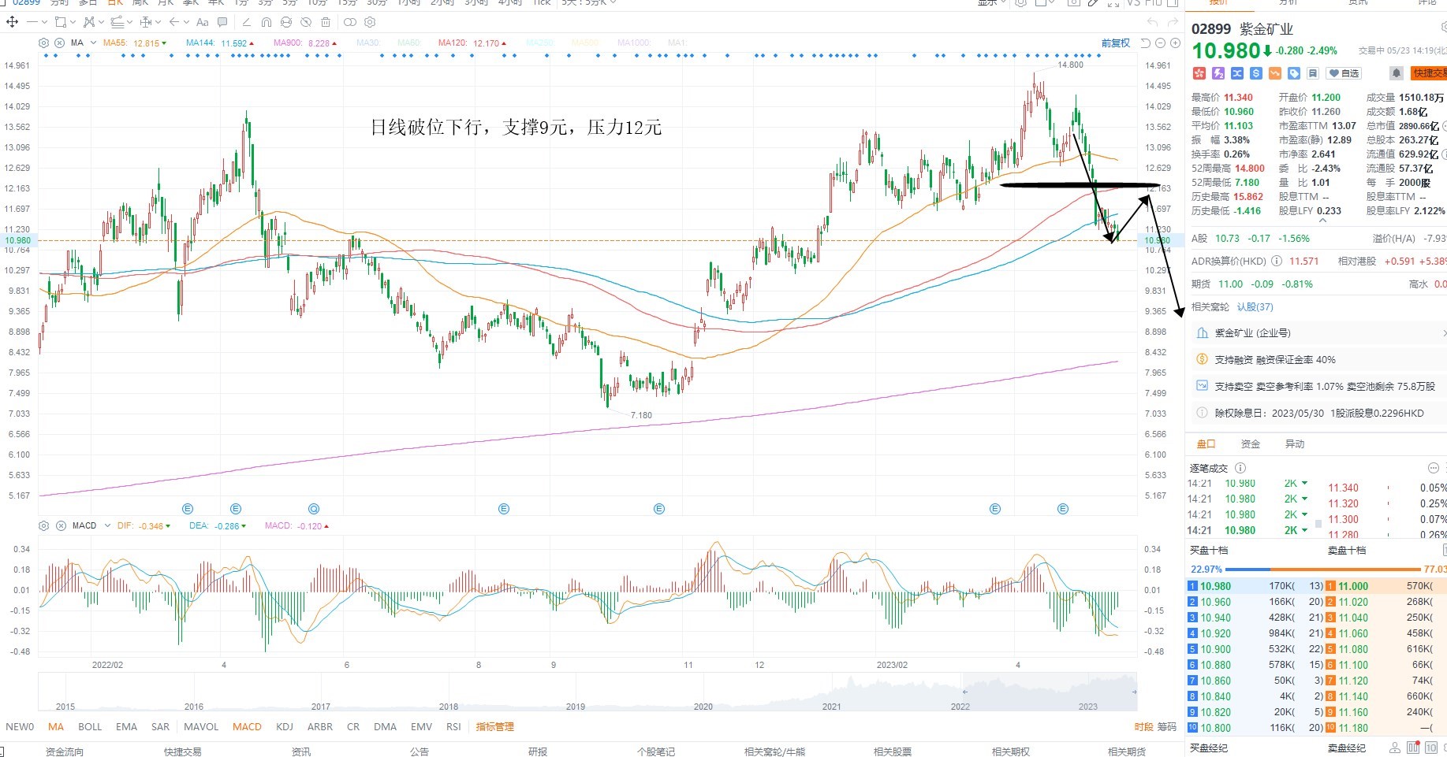Expand rectangle shape tool dropdown arrow
Image resolution: width=1447 pixels, height=757 pixels.
click(x=73, y=22)
